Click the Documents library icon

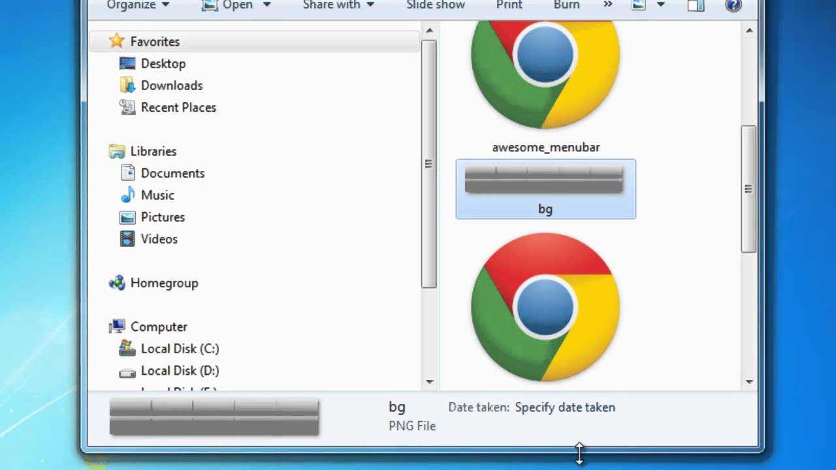[127, 173]
